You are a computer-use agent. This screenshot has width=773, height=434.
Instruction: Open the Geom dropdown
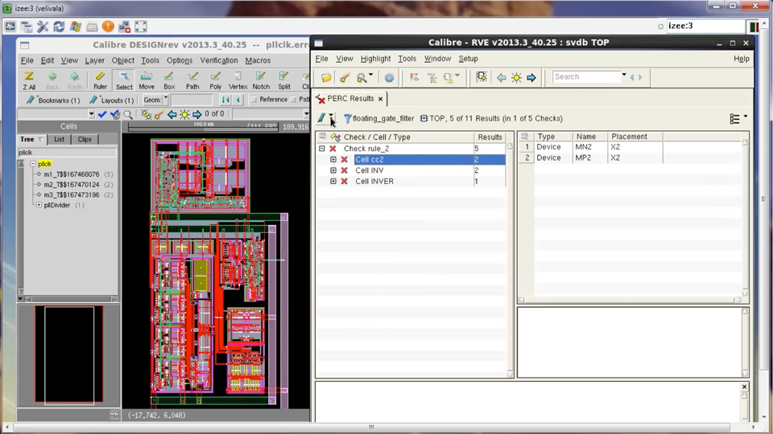(166, 100)
